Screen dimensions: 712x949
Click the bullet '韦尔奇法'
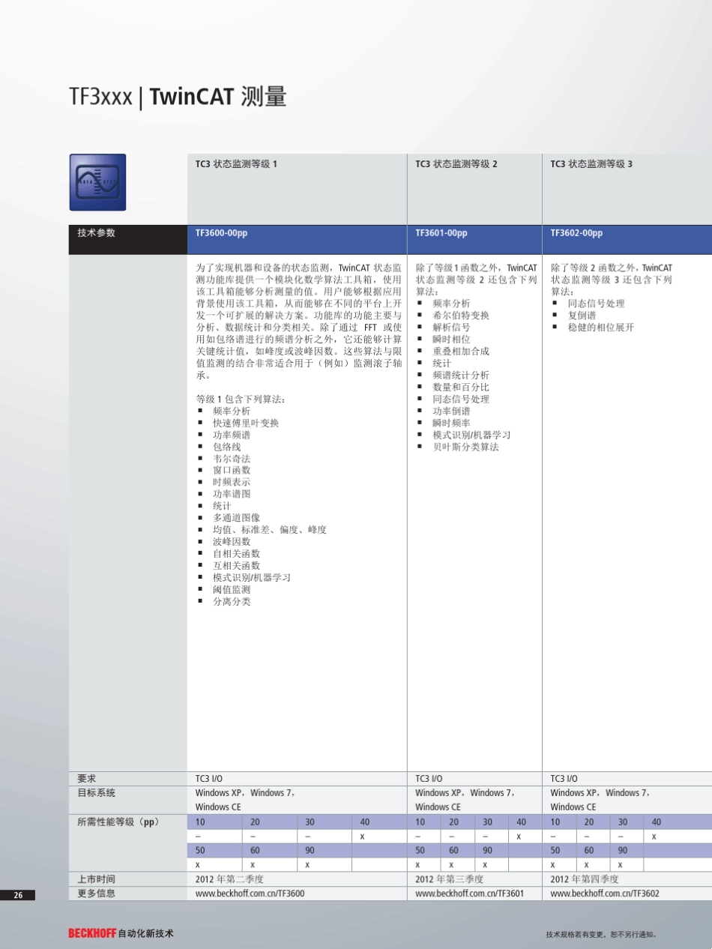click(x=232, y=459)
